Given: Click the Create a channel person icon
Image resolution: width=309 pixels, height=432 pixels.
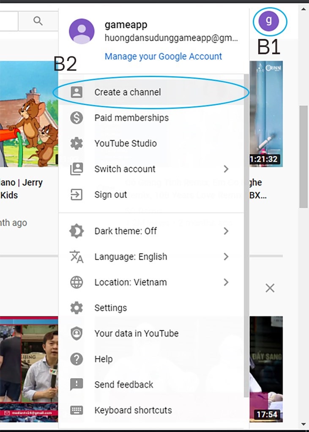Looking at the screenshot, I should (77, 92).
